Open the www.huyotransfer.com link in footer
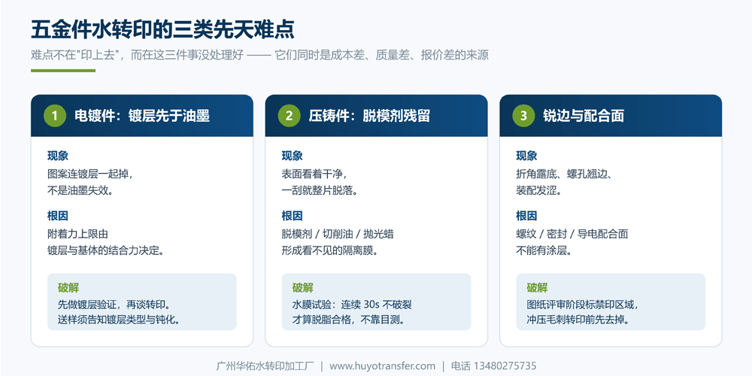This screenshot has height=376, width=752. (382, 366)
